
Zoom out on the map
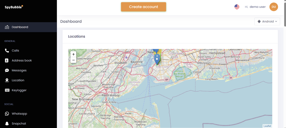tap(73, 60)
